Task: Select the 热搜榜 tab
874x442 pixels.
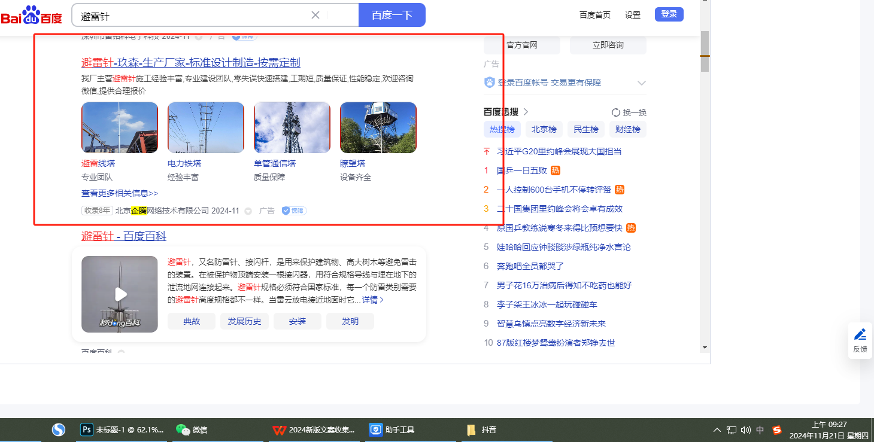Action: pos(502,129)
